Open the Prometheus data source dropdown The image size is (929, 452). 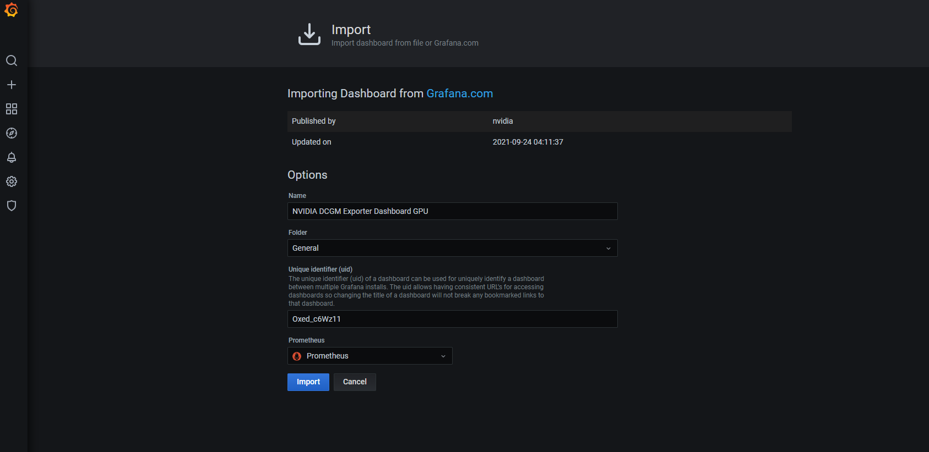point(370,356)
